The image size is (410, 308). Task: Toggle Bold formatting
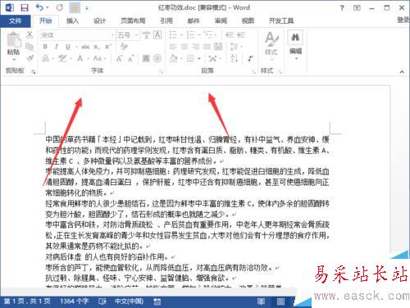tap(45, 47)
